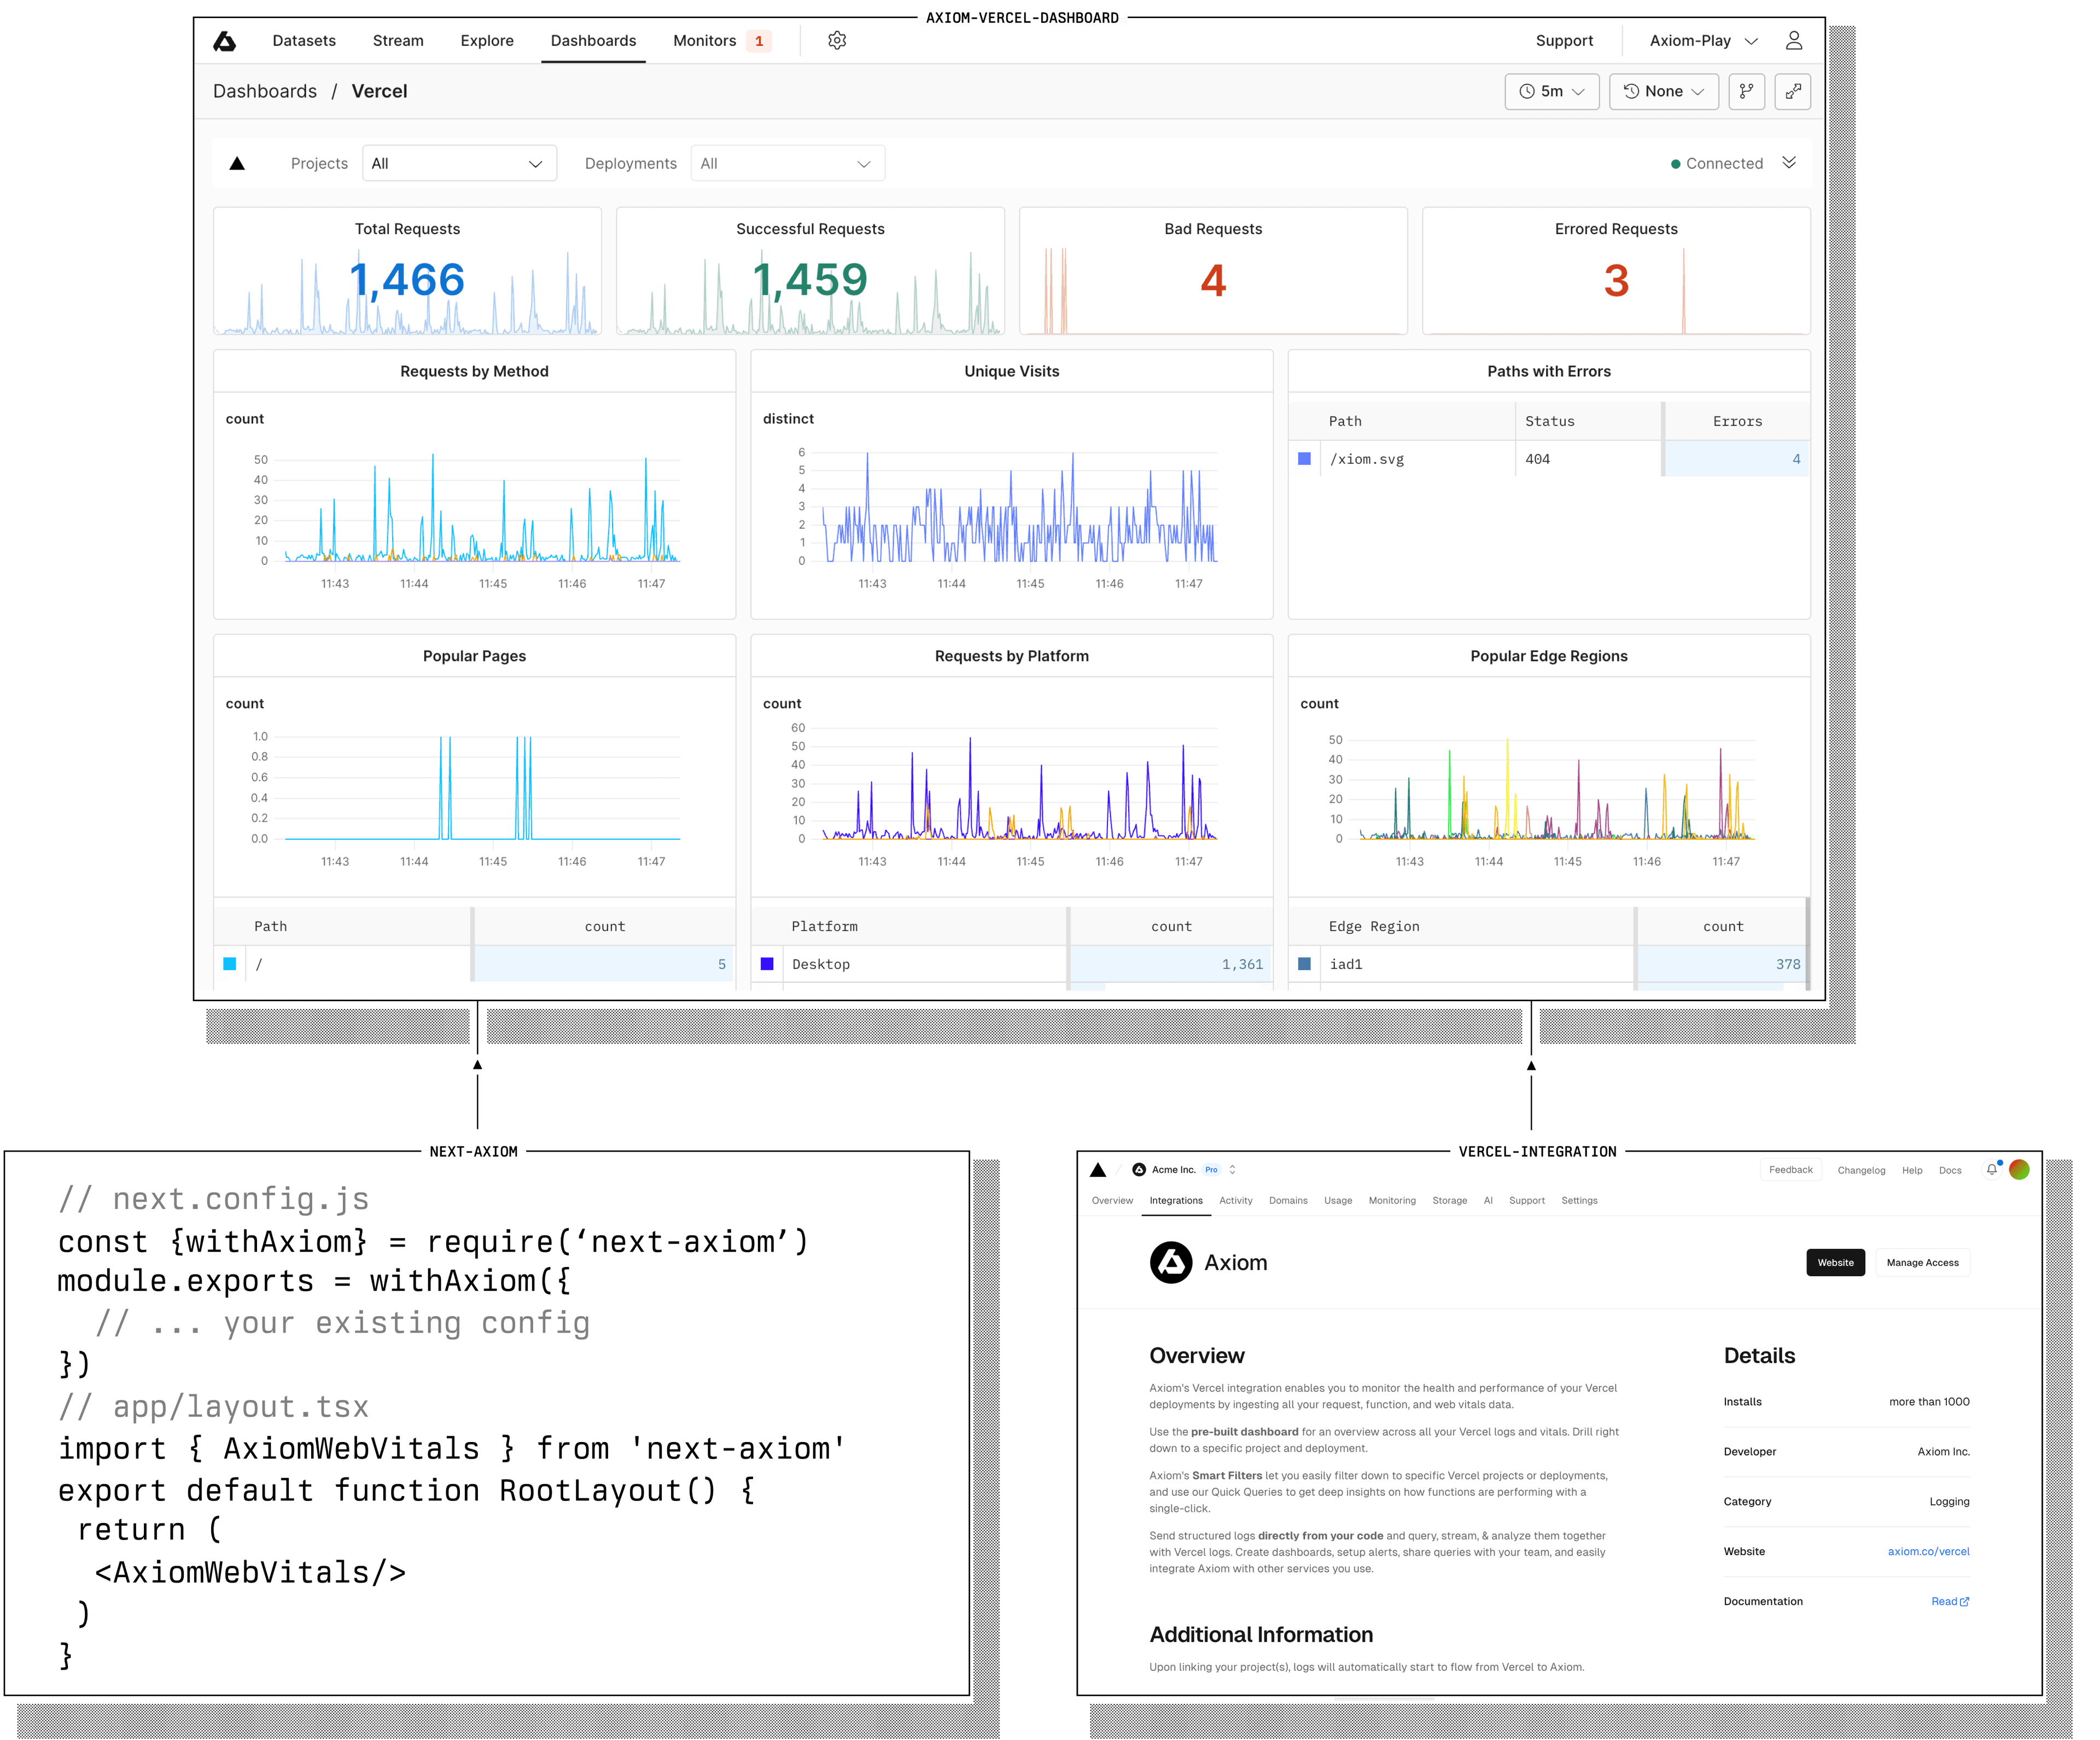Click the Vercel triangle logo in filter bar
This screenshot has width=2100, height=1740.
[x=237, y=163]
